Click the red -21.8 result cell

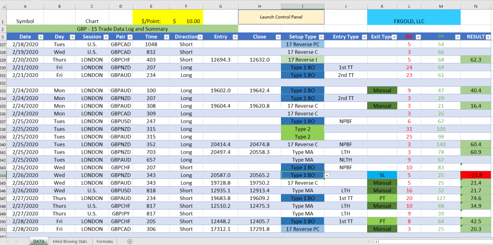tap(476, 176)
